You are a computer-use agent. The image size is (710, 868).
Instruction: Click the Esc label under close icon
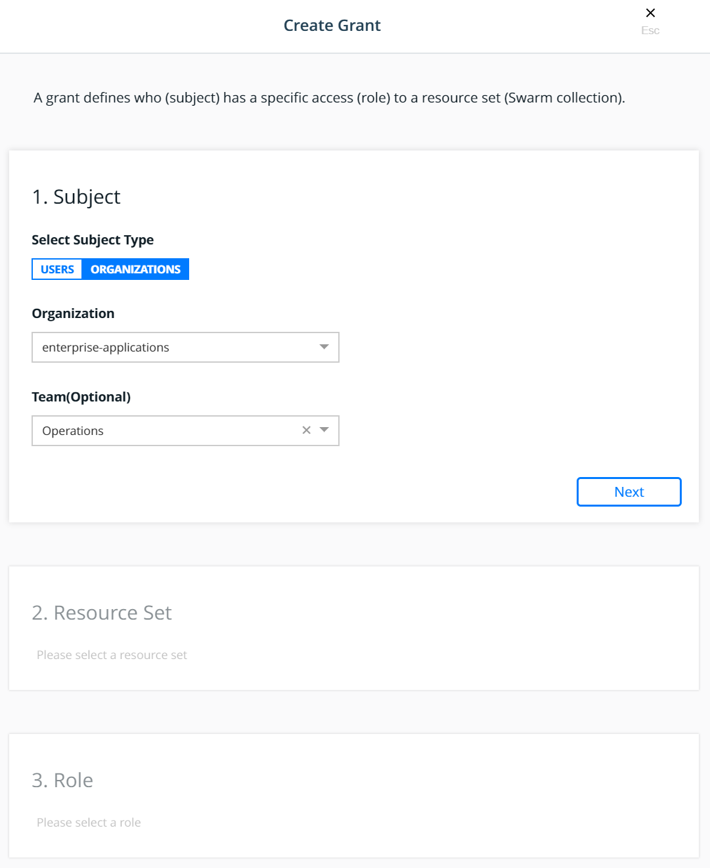[650, 30]
